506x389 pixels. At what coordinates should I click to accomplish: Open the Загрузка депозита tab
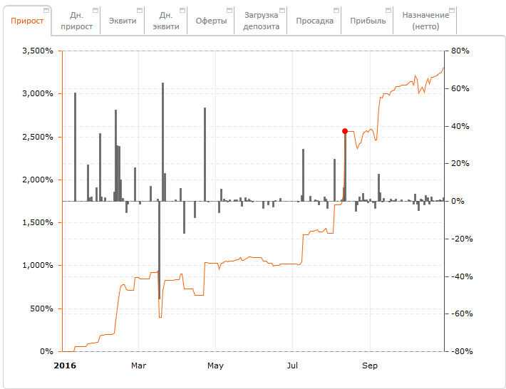(262, 21)
